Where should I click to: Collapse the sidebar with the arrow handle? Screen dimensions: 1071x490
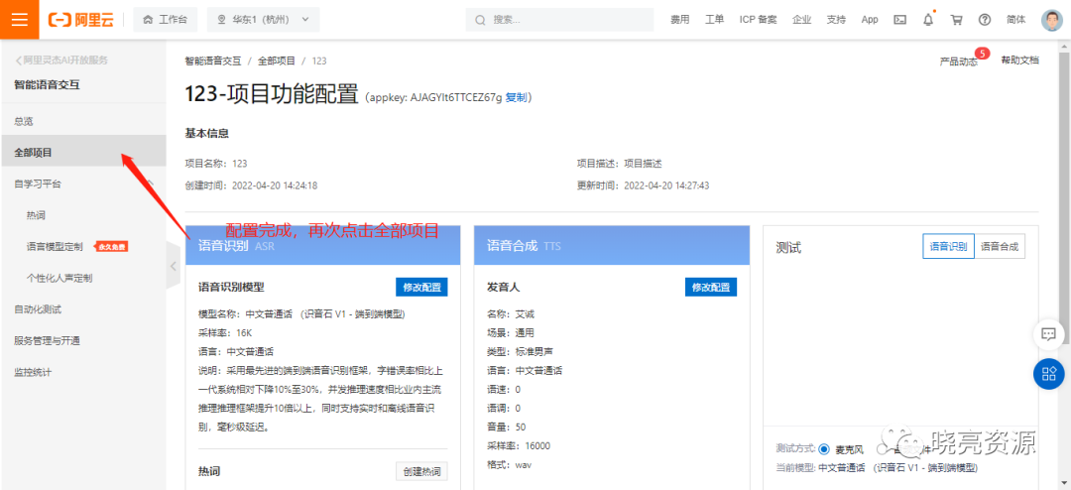tap(173, 266)
